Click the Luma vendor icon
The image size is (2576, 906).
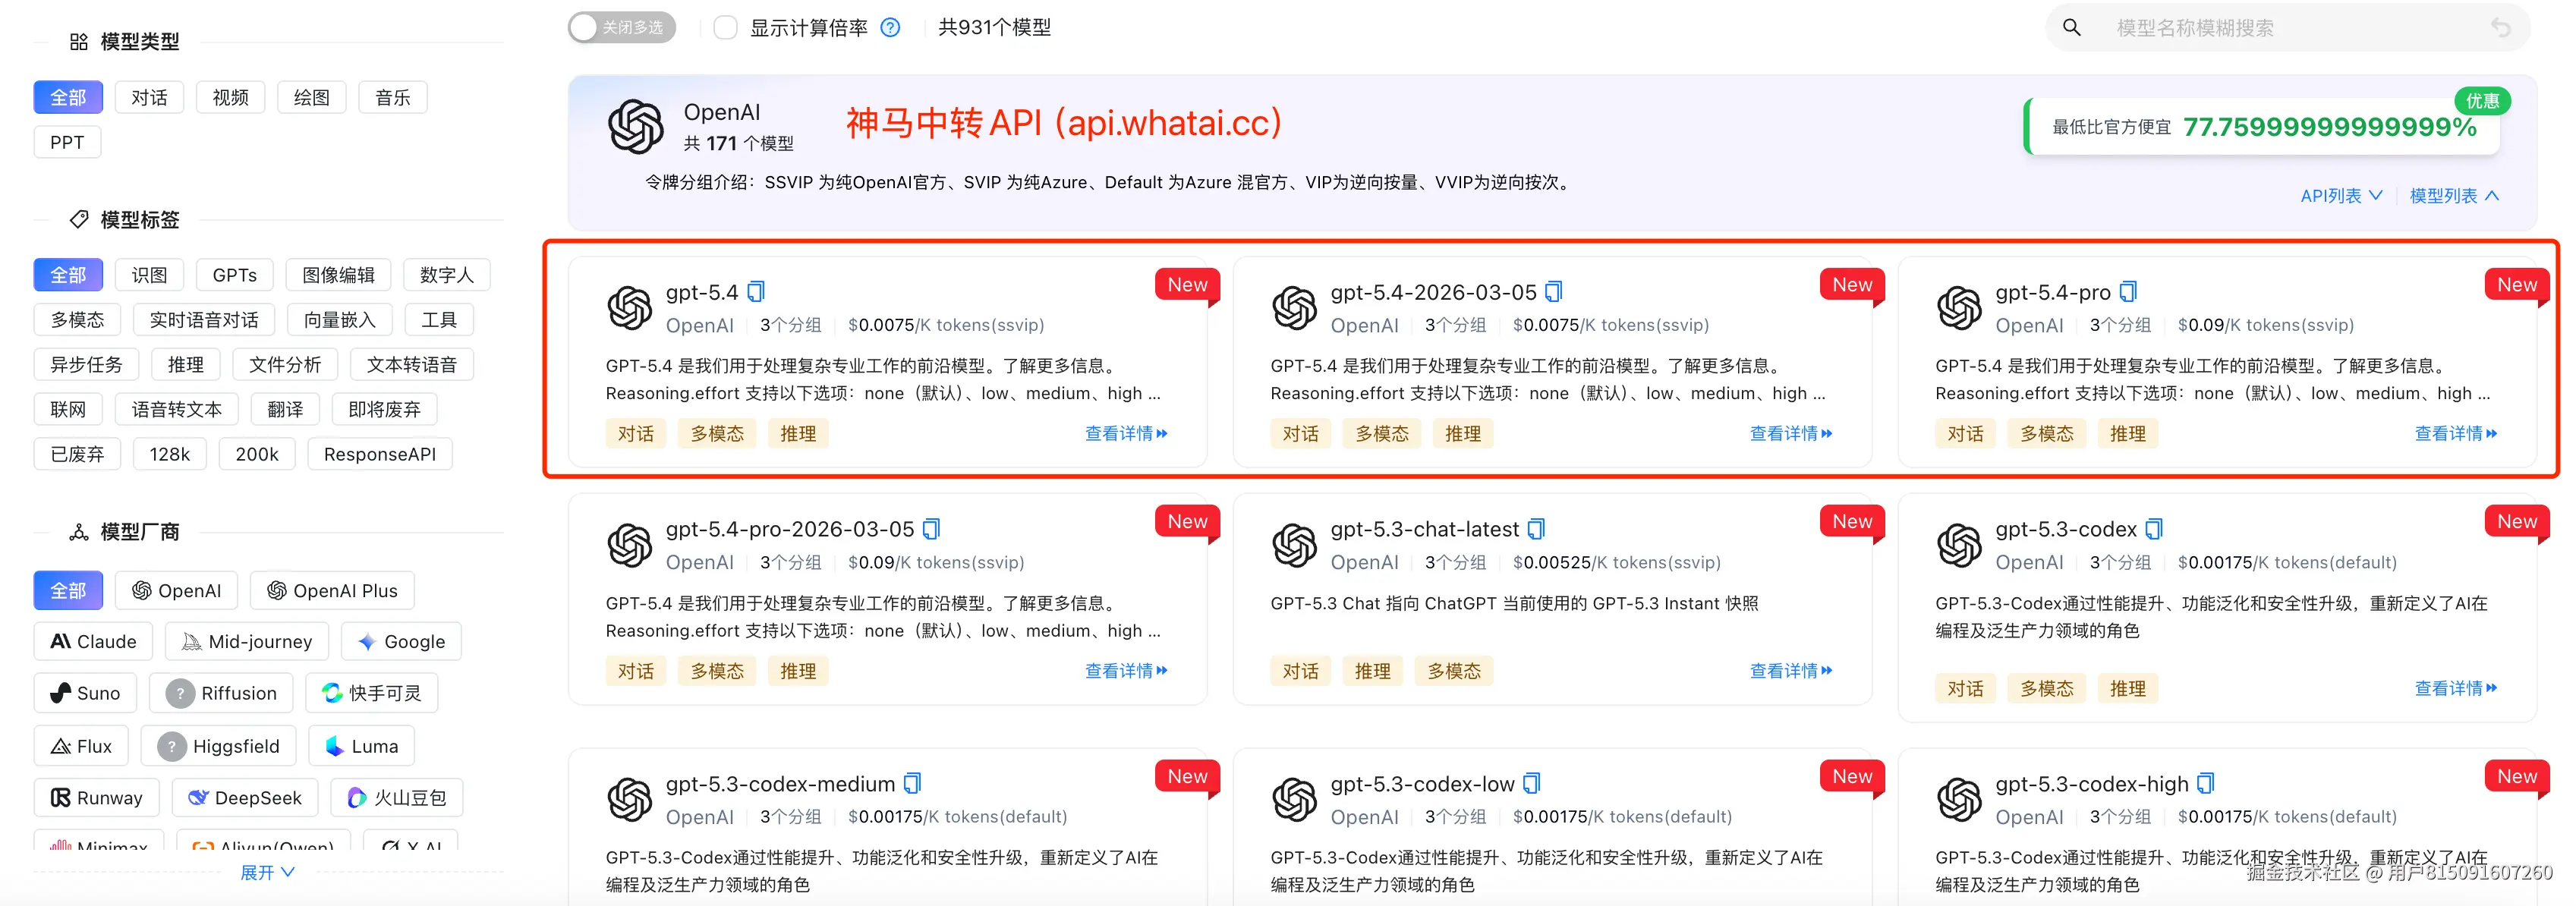point(333,745)
